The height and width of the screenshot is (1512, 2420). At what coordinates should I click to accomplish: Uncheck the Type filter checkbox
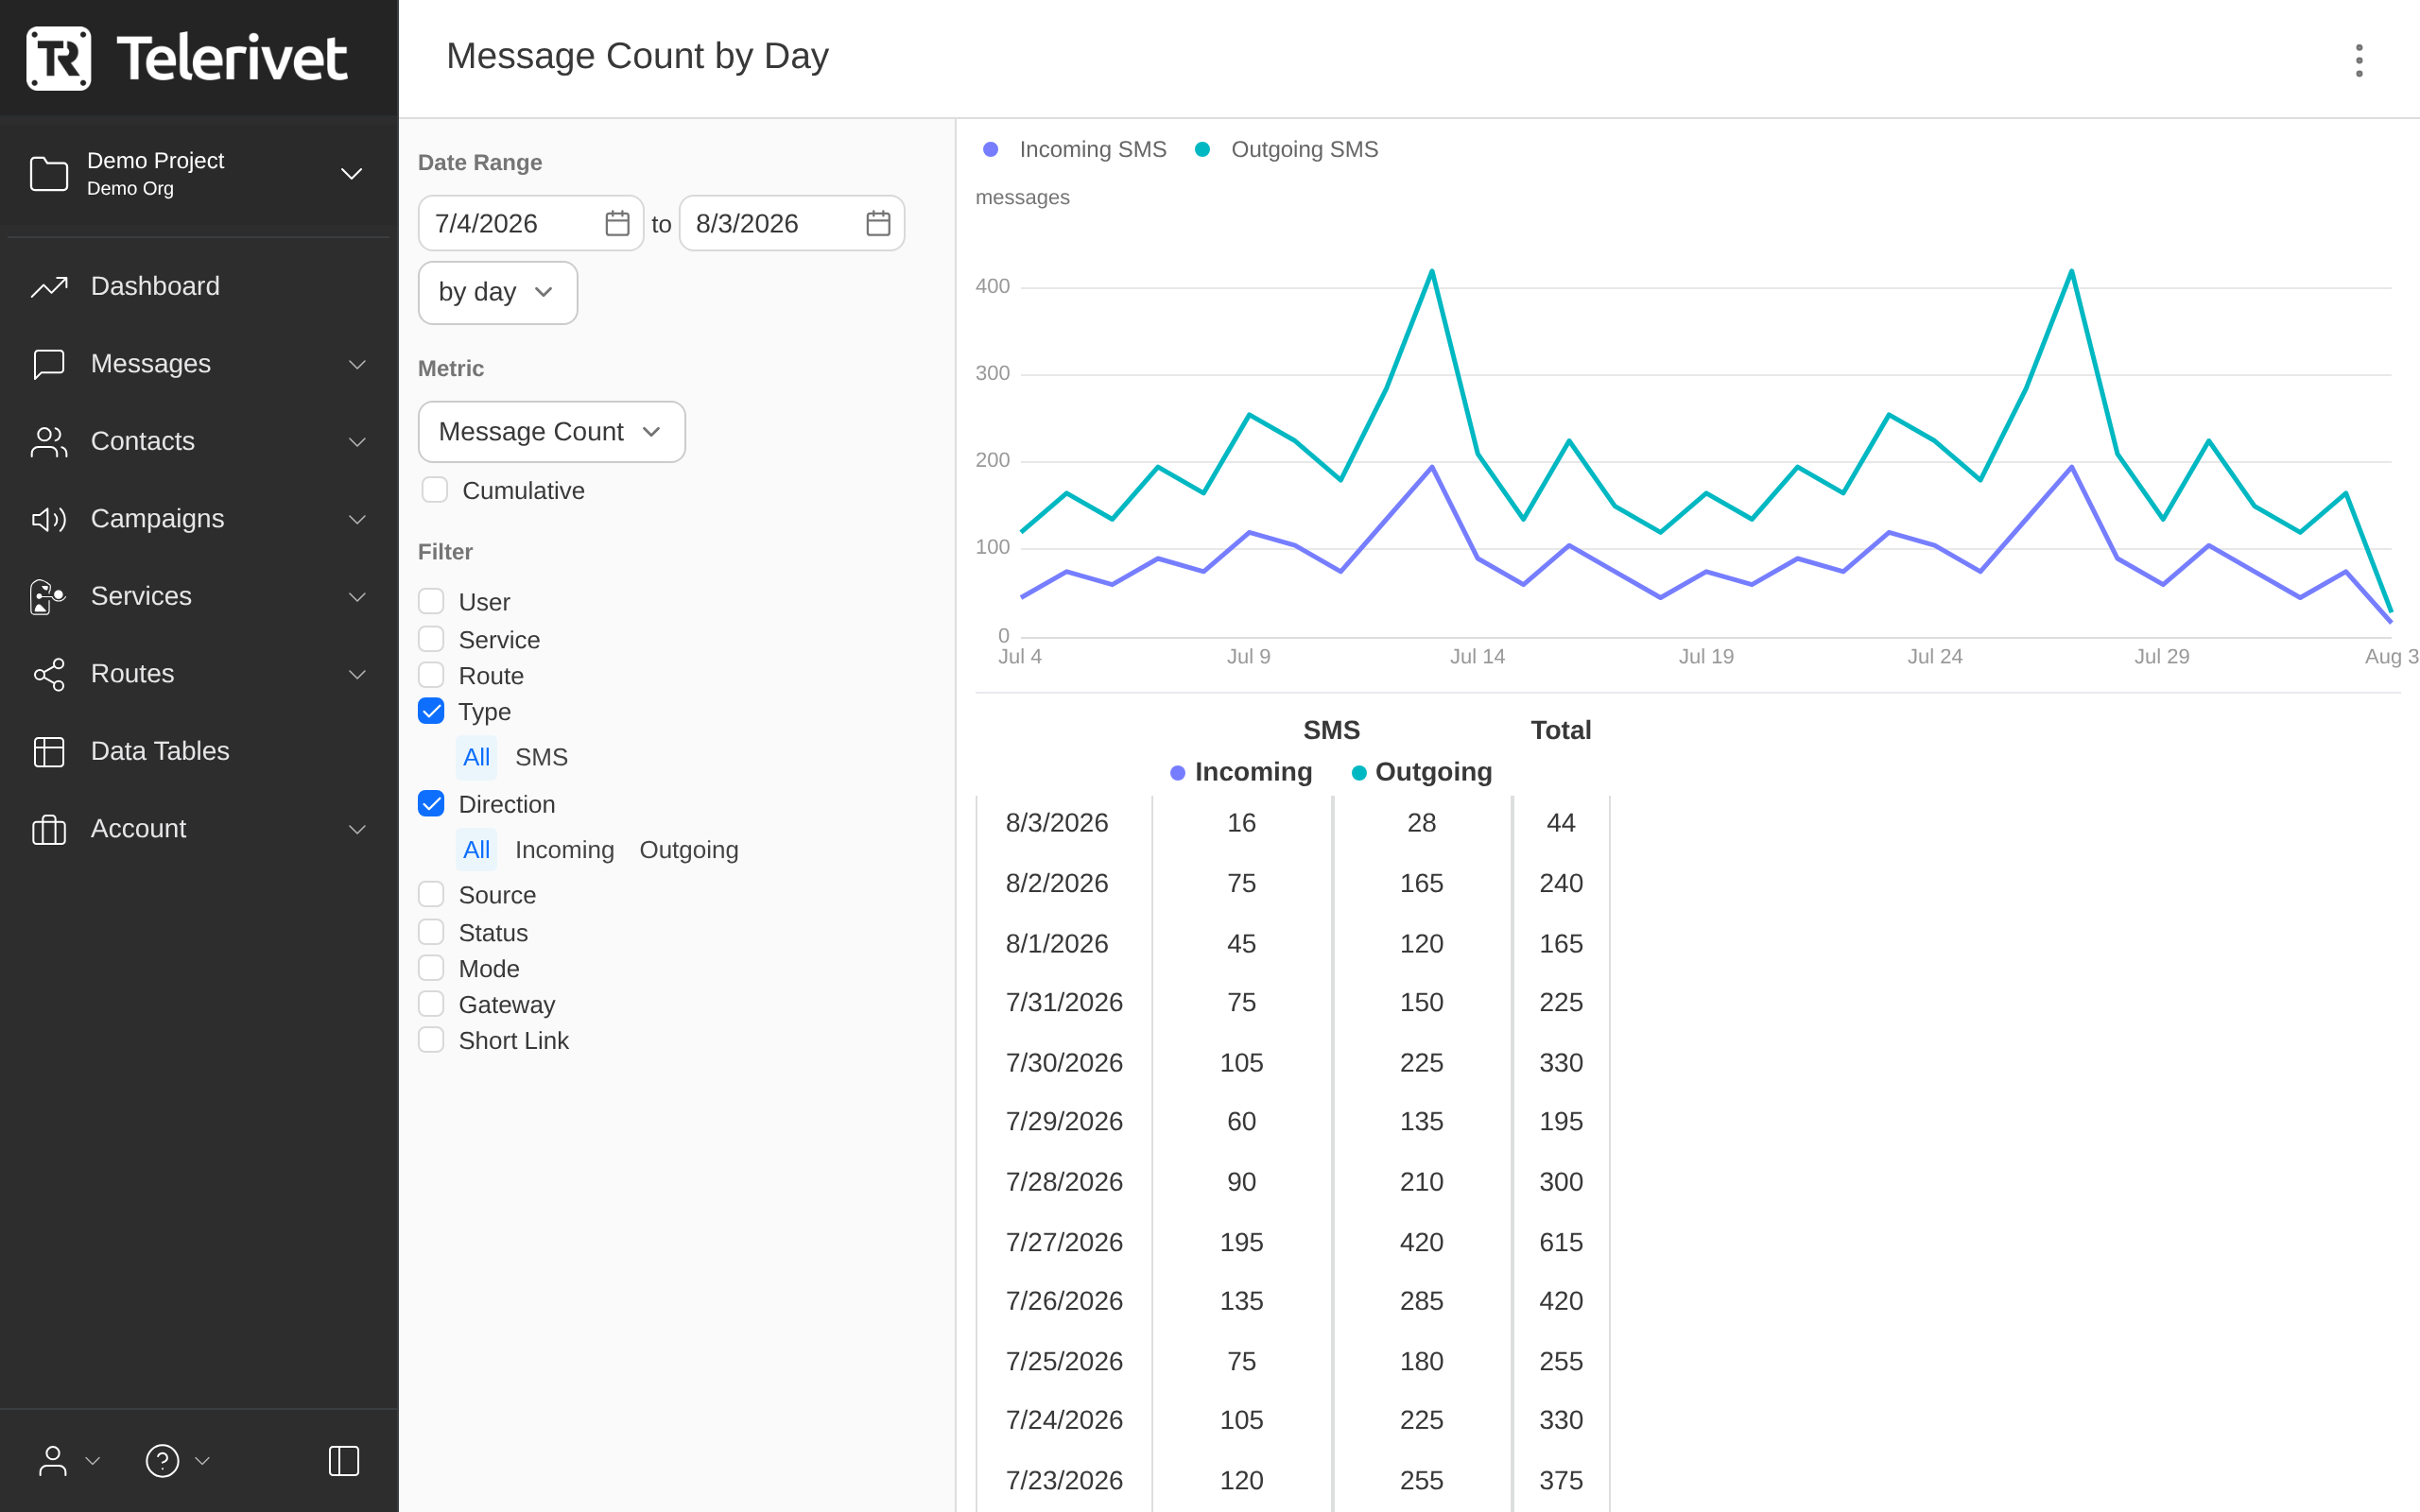[x=431, y=711]
